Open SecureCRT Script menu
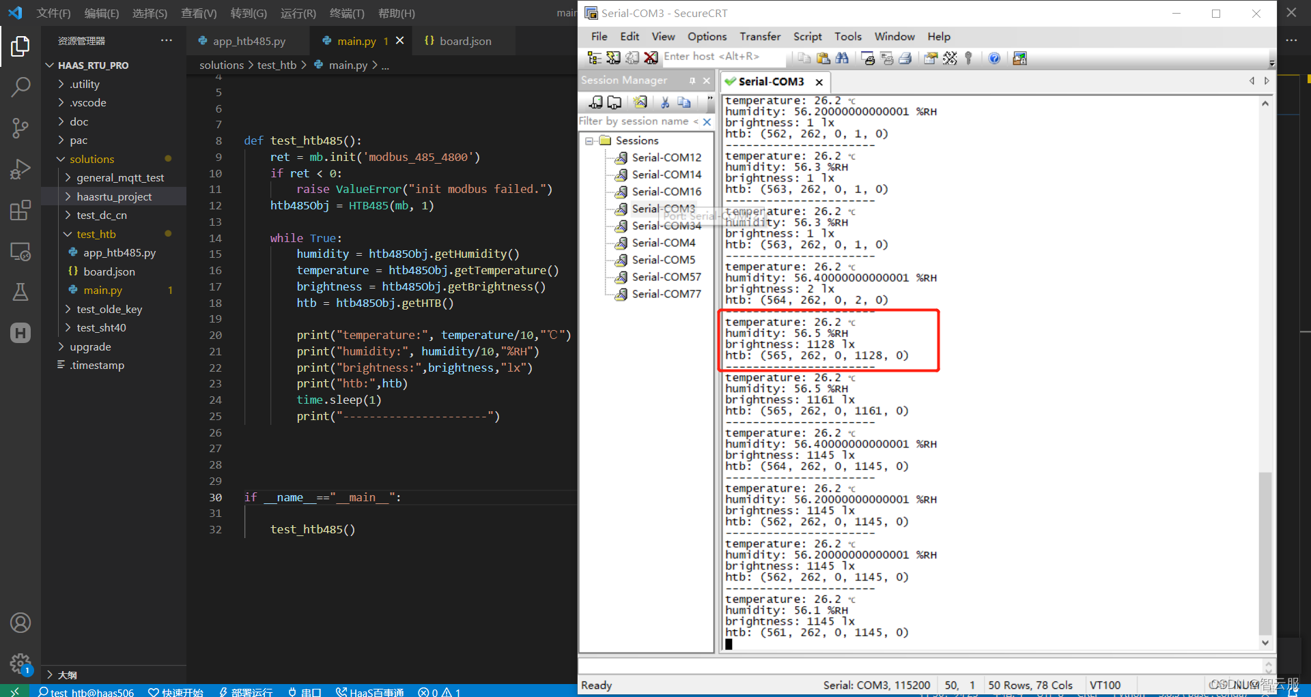This screenshot has height=697, width=1311. coord(807,36)
